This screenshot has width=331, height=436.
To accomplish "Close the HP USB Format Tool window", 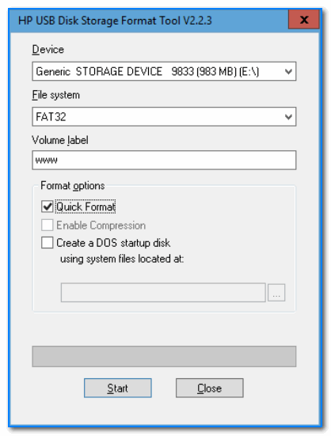I will point(304,20).
